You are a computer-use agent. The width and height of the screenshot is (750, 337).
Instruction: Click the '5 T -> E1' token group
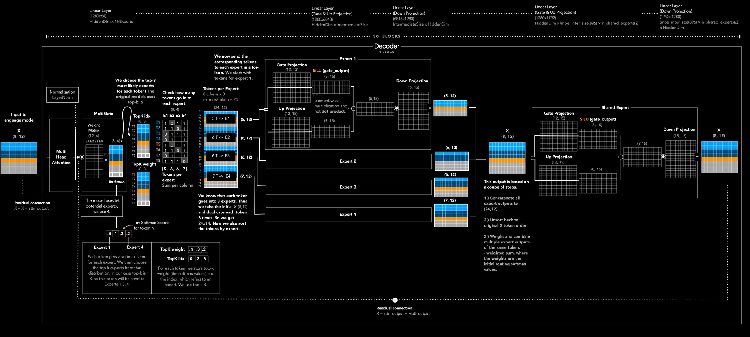coord(221,118)
